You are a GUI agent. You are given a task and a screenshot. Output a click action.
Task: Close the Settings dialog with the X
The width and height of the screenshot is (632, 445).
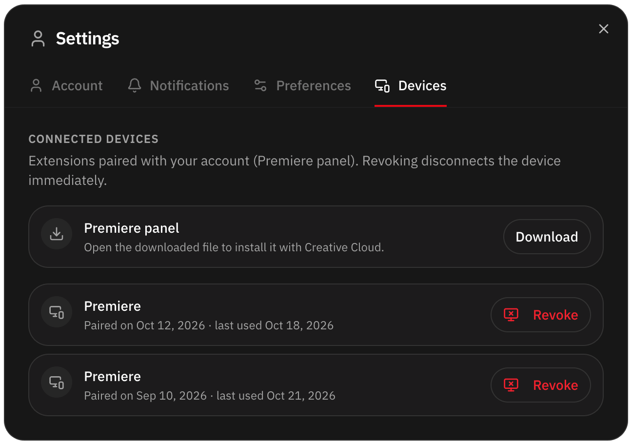click(x=604, y=29)
